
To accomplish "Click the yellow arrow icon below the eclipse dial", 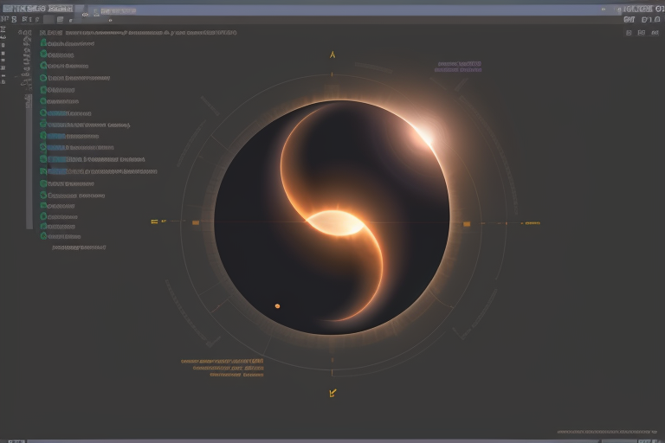I will click(332, 393).
